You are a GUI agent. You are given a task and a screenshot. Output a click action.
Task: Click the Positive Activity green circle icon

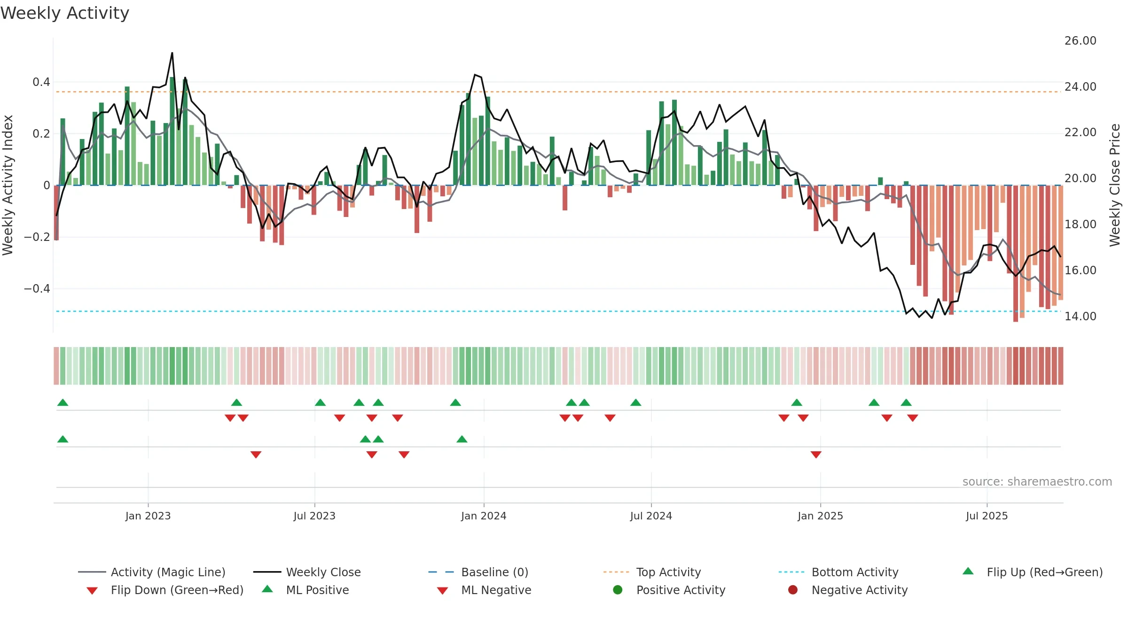click(618, 589)
